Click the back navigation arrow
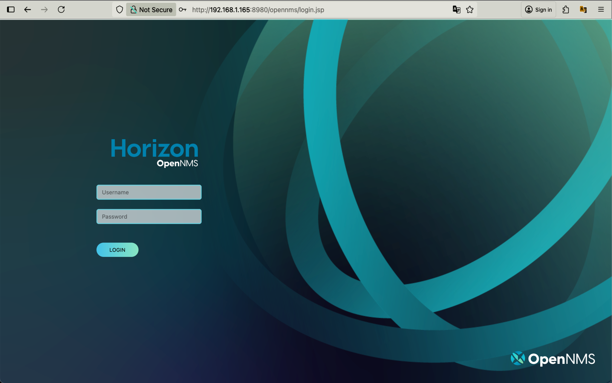 (x=27, y=9)
